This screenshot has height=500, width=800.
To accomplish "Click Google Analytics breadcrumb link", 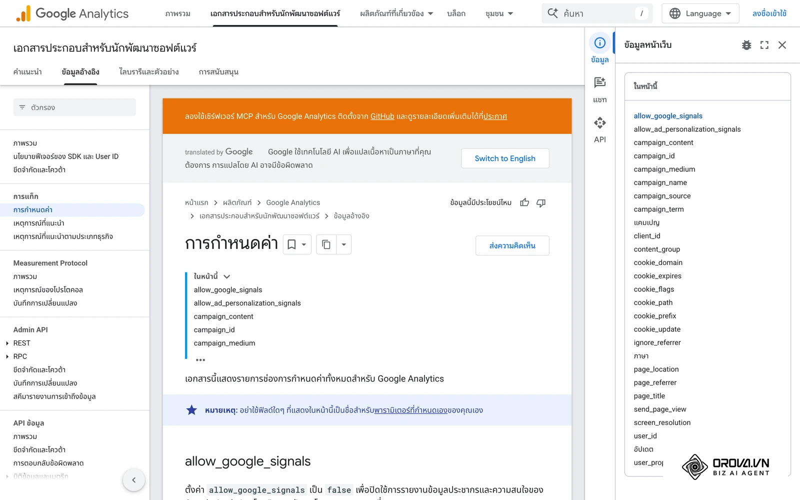I will [x=293, y=202].
